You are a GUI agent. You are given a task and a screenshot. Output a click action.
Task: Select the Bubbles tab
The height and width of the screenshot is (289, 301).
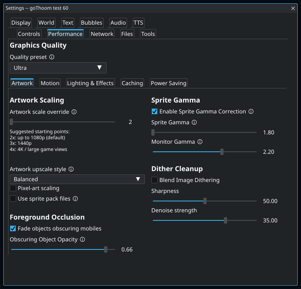coord(92,23)
